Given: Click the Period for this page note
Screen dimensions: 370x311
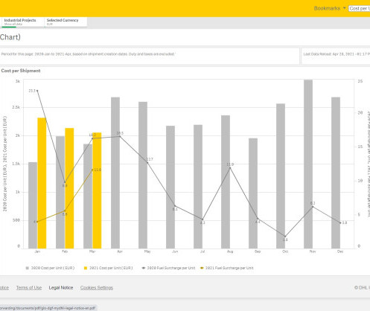Looking at the screenshot, I should [88, 54].
